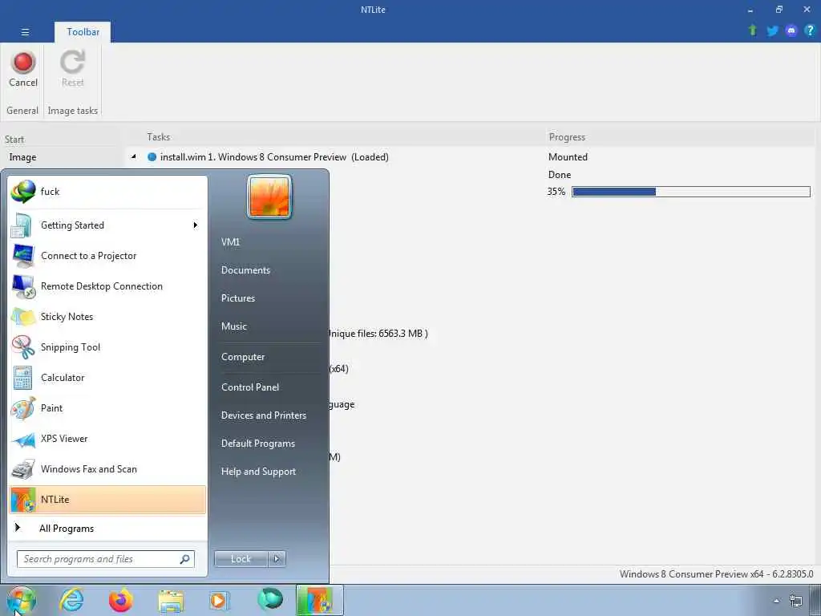The width and height of the screenshot is (821, 616).
Task: Select the Image item in the sidebar
Action: [22, 157]
